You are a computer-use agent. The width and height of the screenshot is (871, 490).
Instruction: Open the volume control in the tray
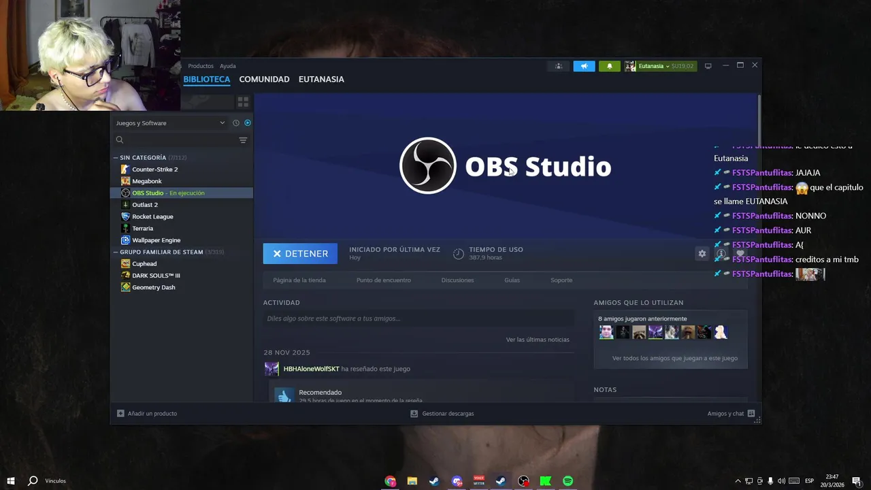pos(781,481)
